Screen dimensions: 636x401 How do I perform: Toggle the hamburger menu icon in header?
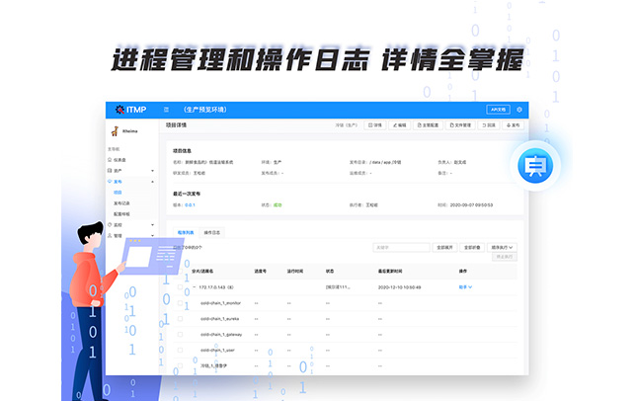tap(166, 110)
